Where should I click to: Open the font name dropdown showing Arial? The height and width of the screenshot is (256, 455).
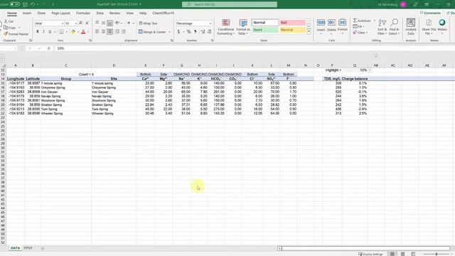pyautogui.click(x=63, y=23)
